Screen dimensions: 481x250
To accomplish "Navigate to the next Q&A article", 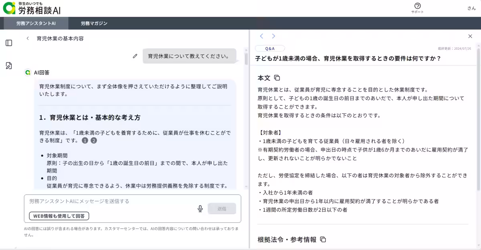I will point(273,36).
